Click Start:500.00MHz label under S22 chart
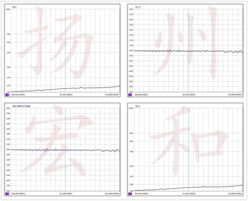This screenshot has width=248, height=201. click(x=141, y=194)
